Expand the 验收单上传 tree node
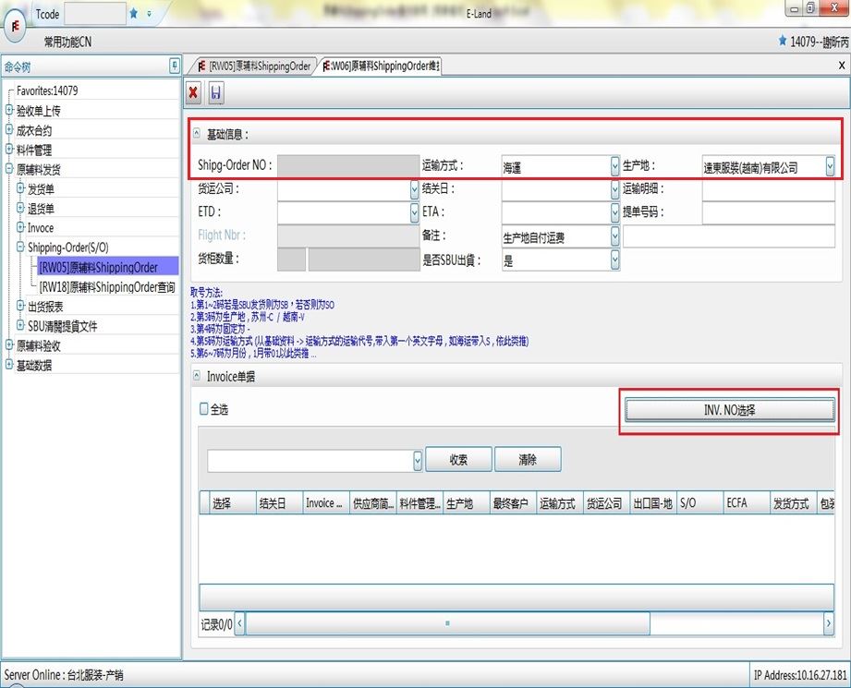Screen dimensions: 851x688 click(x=9, y=111)
